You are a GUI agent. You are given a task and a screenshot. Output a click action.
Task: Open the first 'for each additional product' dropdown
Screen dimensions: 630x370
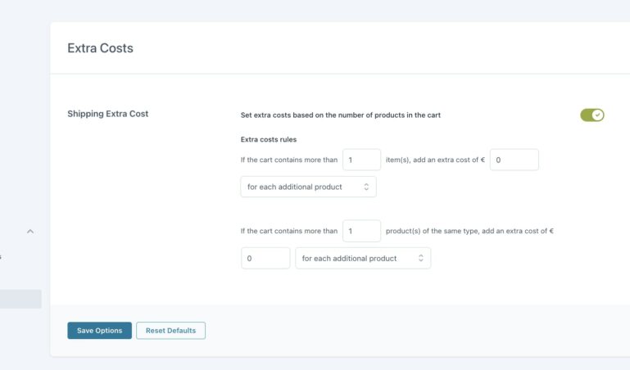pos(308,187)
